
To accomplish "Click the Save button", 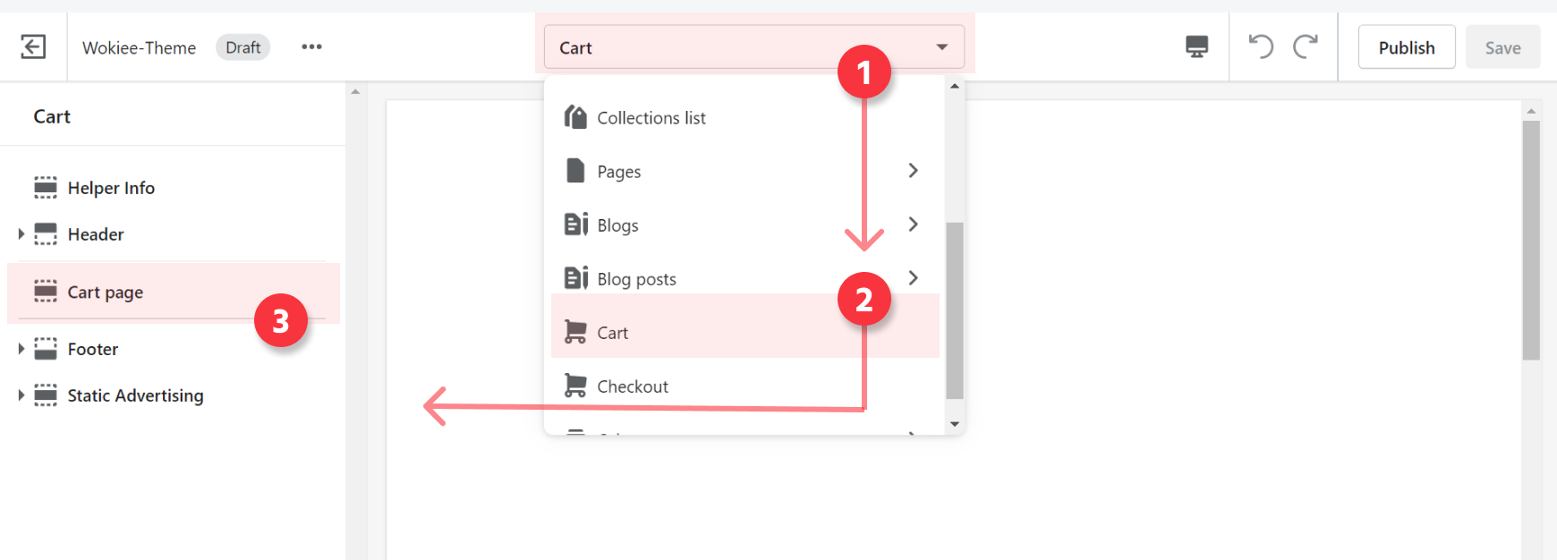I will [x=1502, y=47].
